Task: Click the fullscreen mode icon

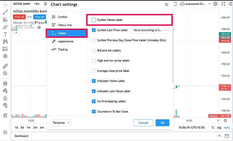Action: [x=223, y=4]
